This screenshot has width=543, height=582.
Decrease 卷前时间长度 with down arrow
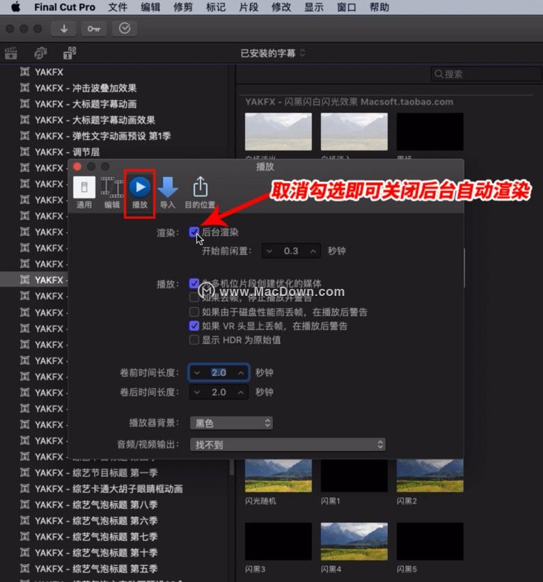[197, 372]
